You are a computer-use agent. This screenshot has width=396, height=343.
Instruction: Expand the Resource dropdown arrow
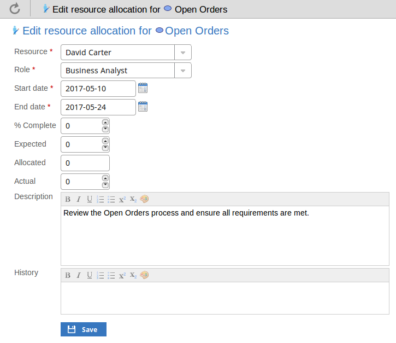point(183,53)
